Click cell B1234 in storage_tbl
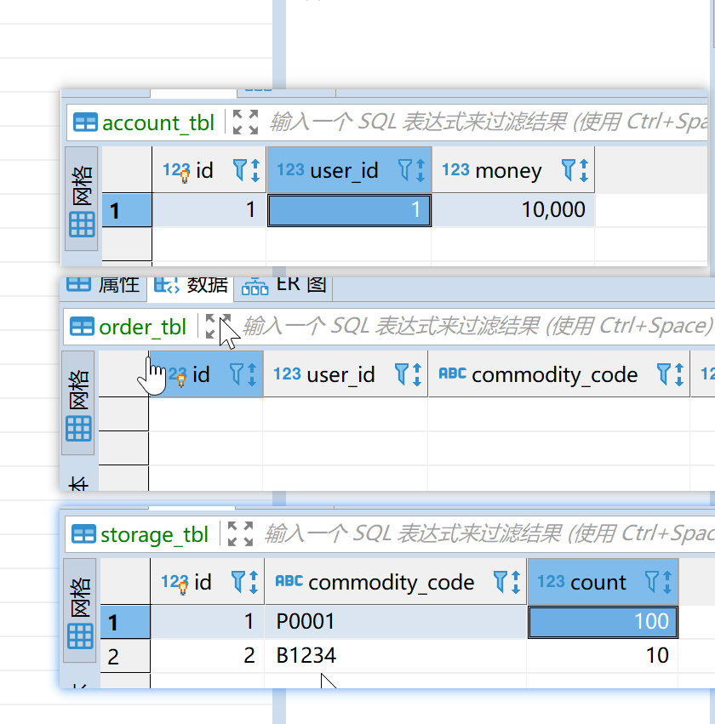Image resolution: width=715 pixels, height=724 pixels. 395,656
